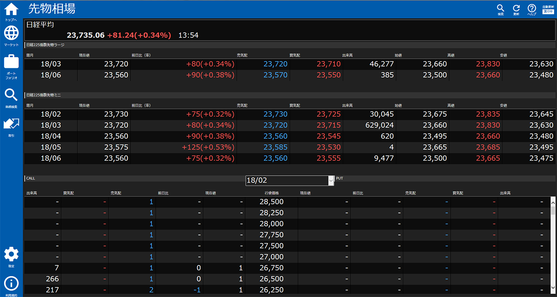Click bid price 23,710 in Large 18/03 row

click(328, 64)
